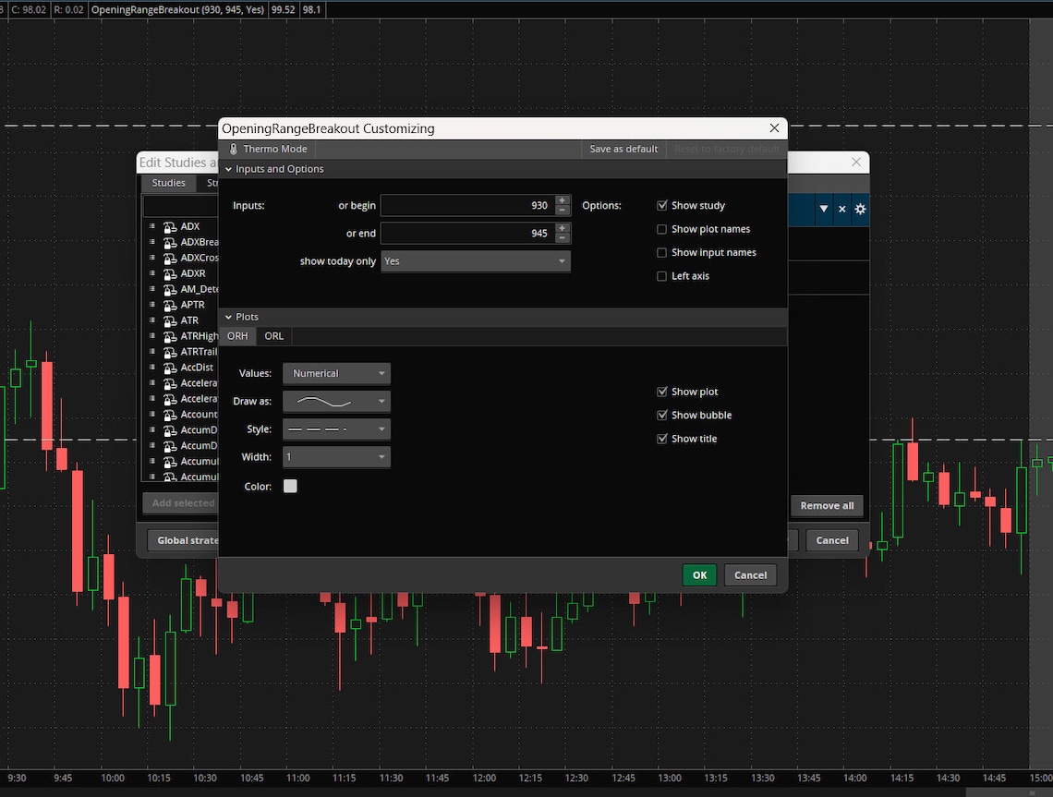Viewport: 1053px width, 797px height.
Task: Remove the study using the X icon
Action: coord(841,210)
